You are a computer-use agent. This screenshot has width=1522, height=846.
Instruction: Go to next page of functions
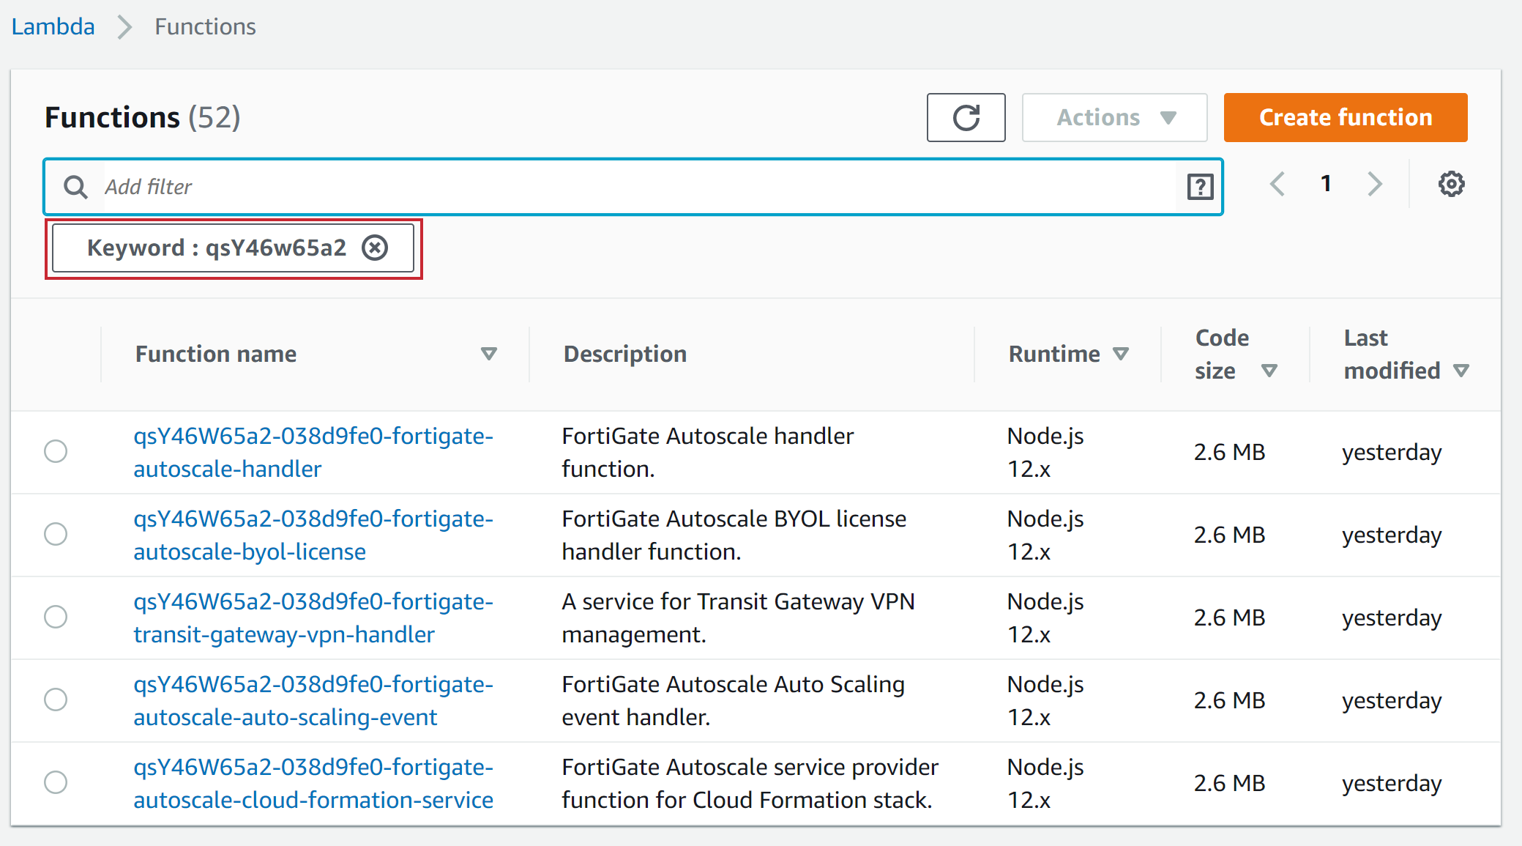point(1374,184)
